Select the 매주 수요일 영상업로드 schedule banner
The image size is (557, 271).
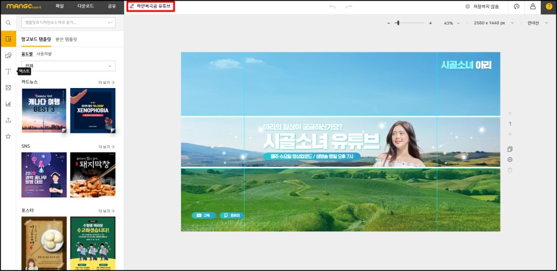[312, 157]
